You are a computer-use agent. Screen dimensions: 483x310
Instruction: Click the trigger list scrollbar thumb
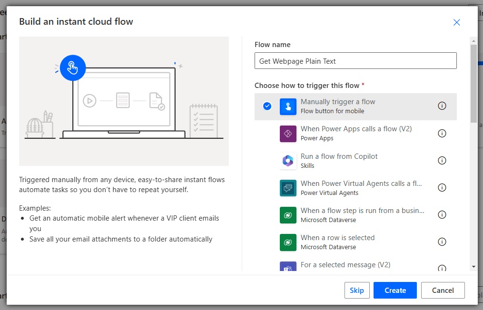[473, 84]
